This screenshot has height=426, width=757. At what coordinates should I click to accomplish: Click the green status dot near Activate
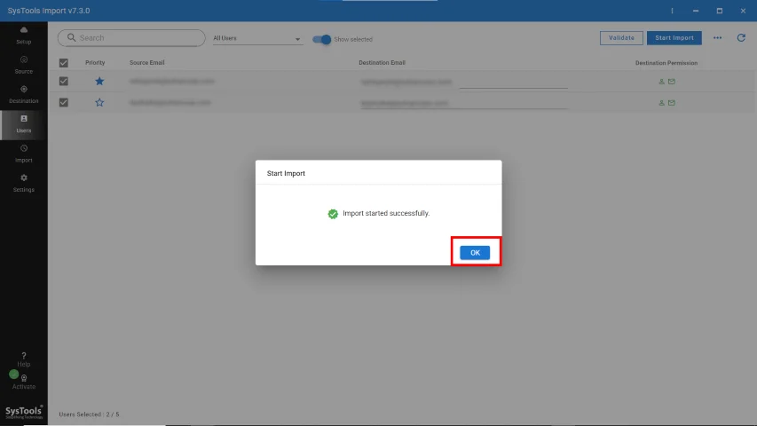(x=13, y=374)
